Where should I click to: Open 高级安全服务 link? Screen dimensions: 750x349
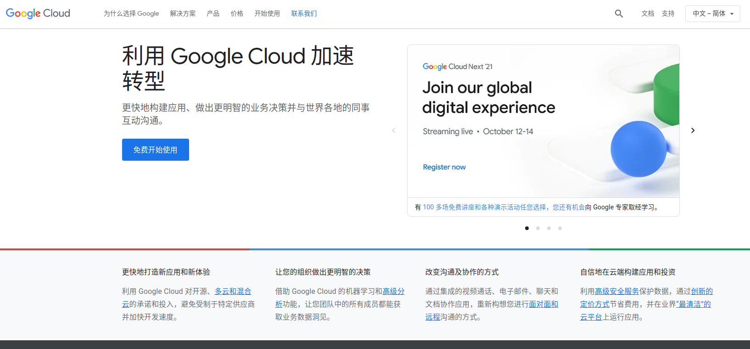(617, 291)
